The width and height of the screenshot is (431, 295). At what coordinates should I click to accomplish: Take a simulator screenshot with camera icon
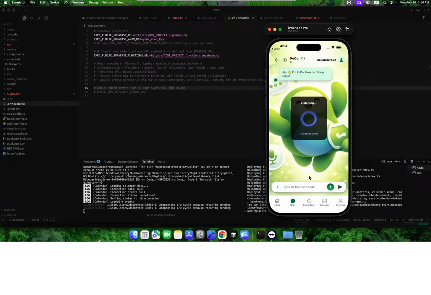(x=339, y=29)
